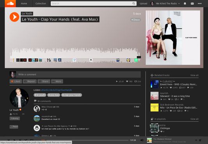Click the 18 comments speech bubble icon
Viewport: 208px width, 144px height.
(35, 101)
